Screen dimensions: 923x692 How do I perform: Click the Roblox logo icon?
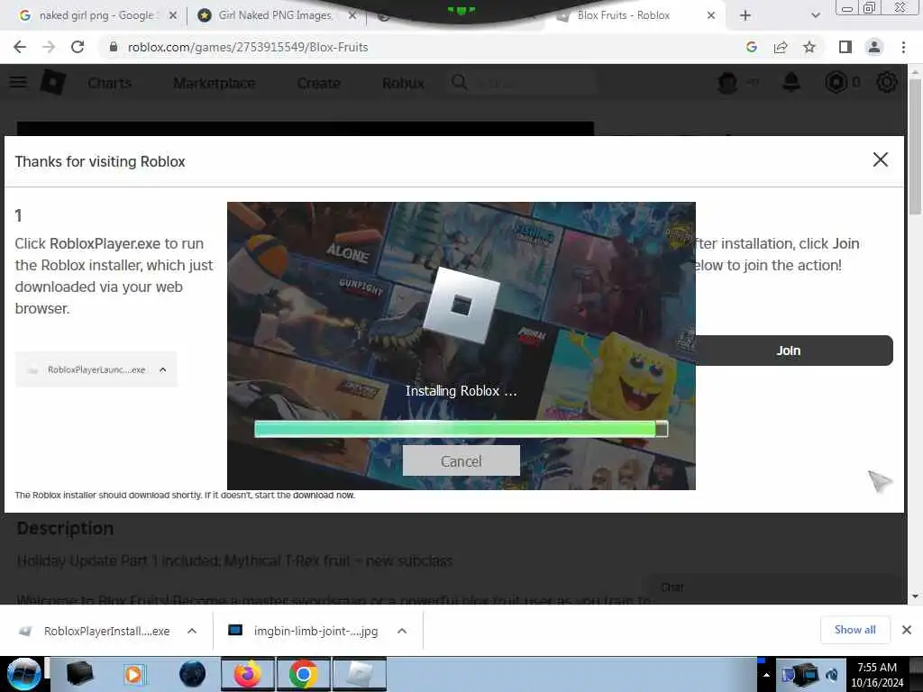coord(52,82)
